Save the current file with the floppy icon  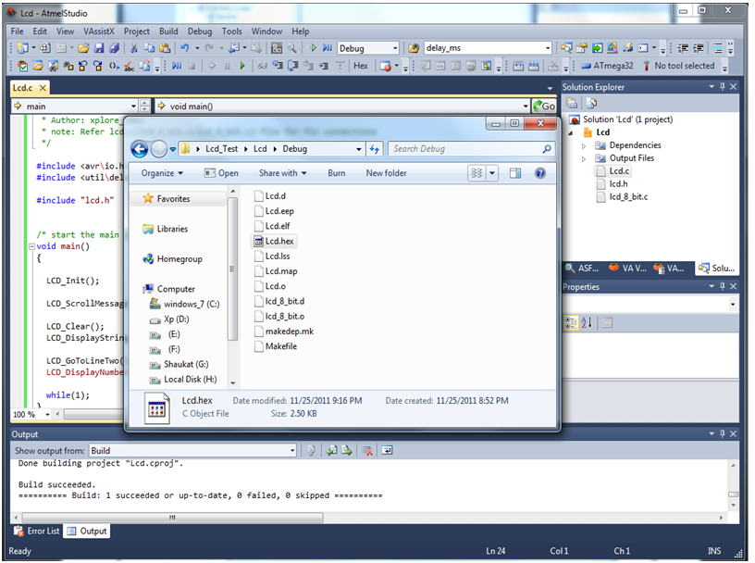[99, 48]
